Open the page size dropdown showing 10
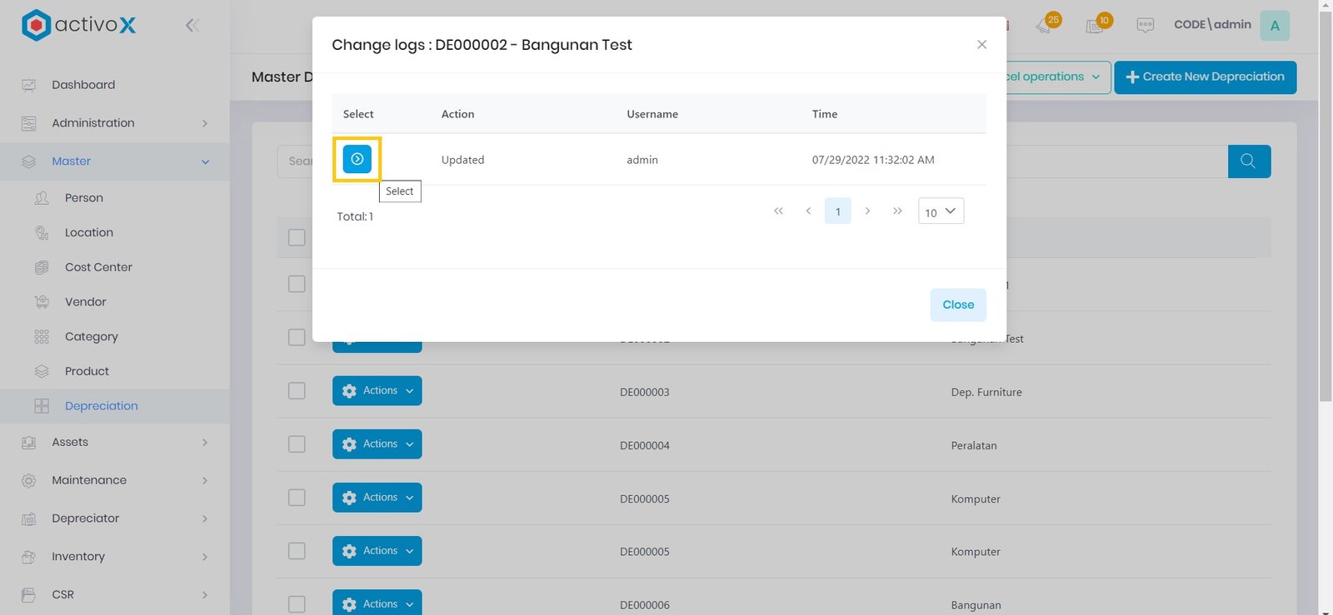This screenshot has height=615, width=1333. click(x=941, y=211)
